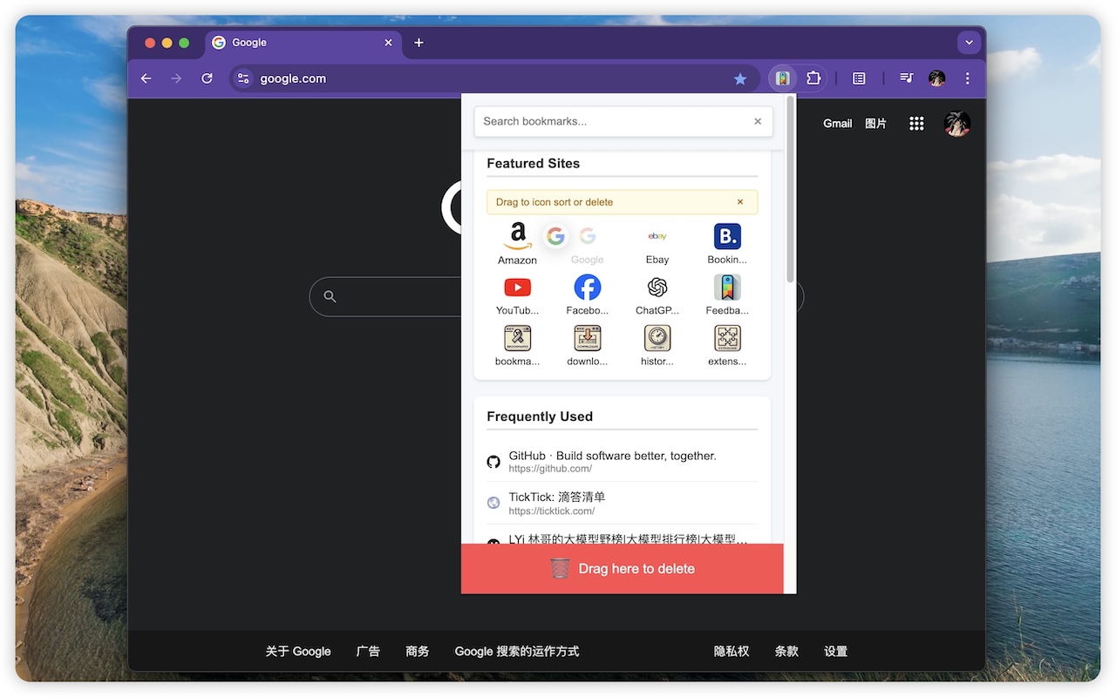Open 广告 footer link
Image resolution: width=1116 pixels, height=697 pixels.
(x=368, y=651)
